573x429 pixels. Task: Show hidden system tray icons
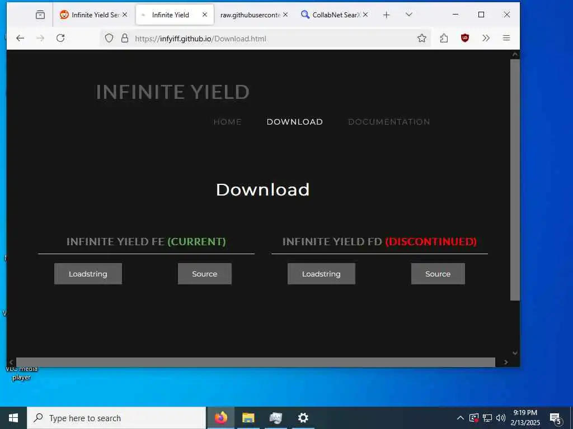(461, 418)
